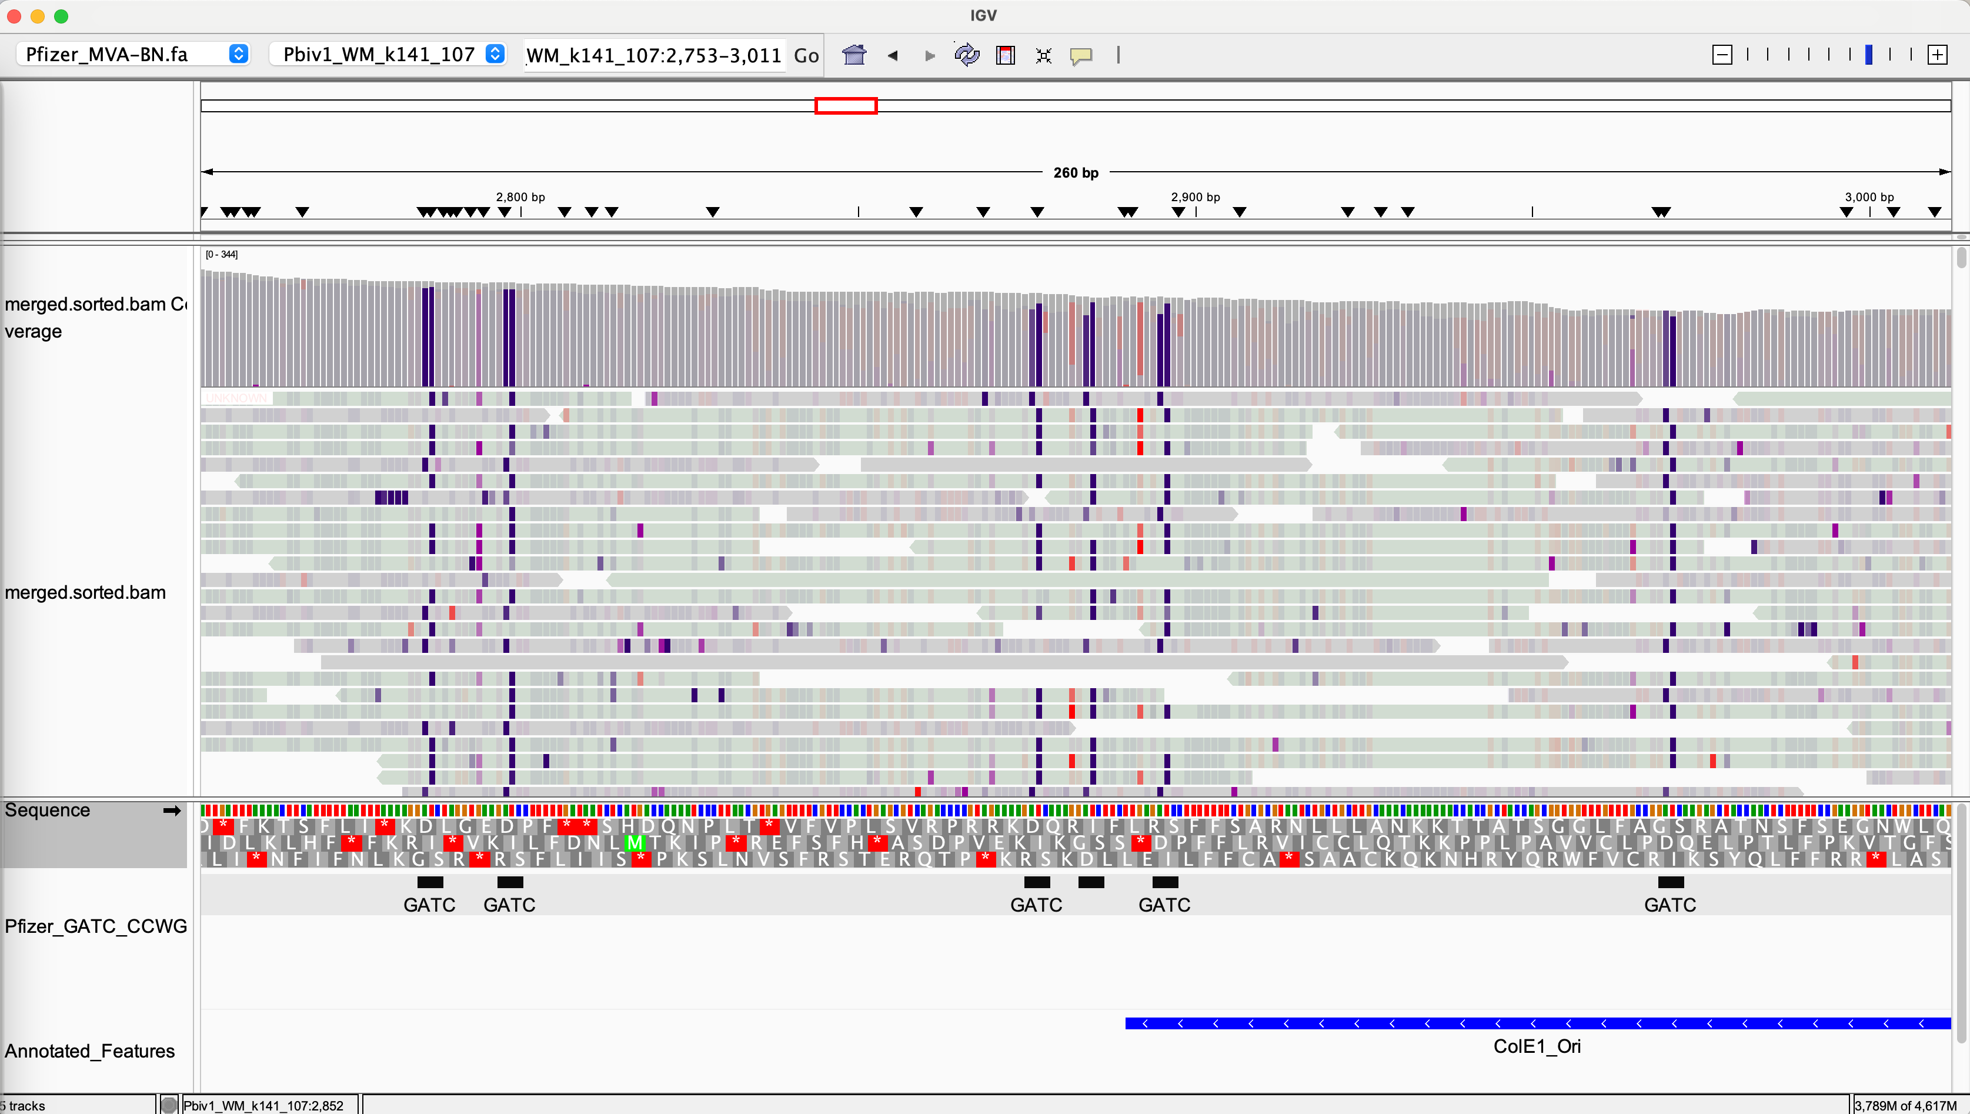The image size is (1970, 1114).
Task: Open the Pfizer_MVA-BN.fa genome dropdown
Action: (133, 54)
